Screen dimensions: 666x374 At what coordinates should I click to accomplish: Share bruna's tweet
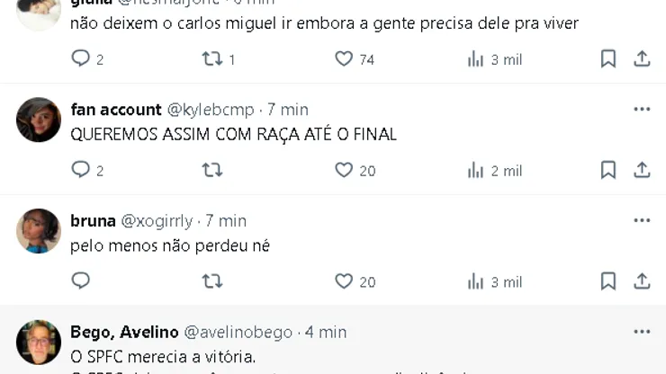(x=642, y=281)
